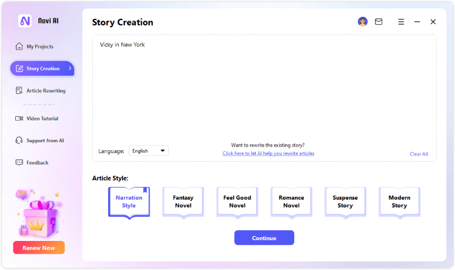Open the Language dropdown

(148, 151)
